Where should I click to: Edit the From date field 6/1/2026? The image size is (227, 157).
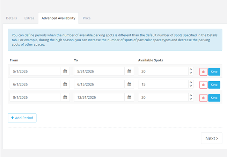[35, 84]
